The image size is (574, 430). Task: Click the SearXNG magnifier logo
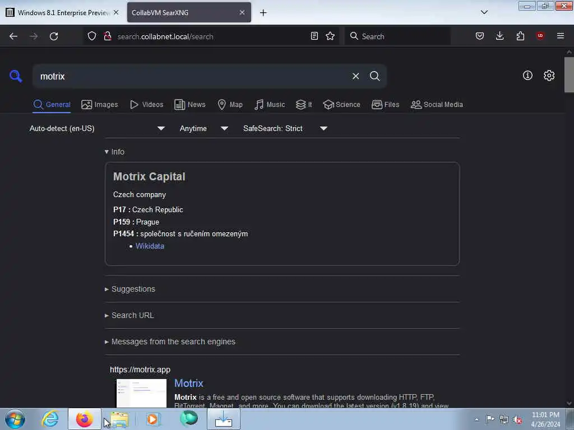16,76
